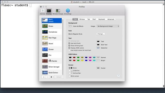This screenshot has height=93, width=165.
Task: Select the Profiles toolbar icon
Action: pos(49,12)
